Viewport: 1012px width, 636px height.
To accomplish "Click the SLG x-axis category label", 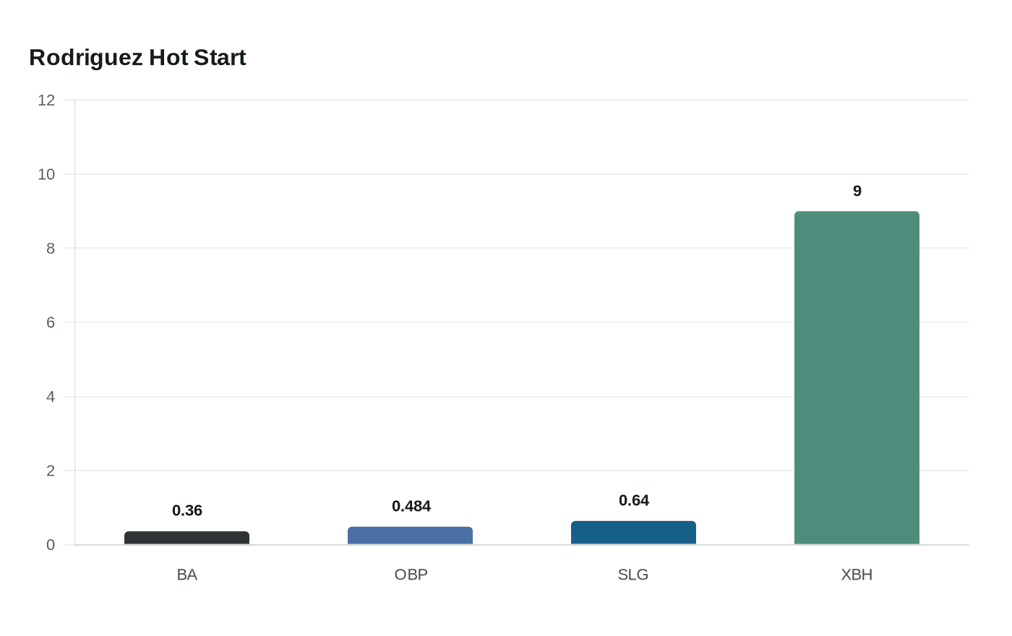I will (x=633, y=575).
